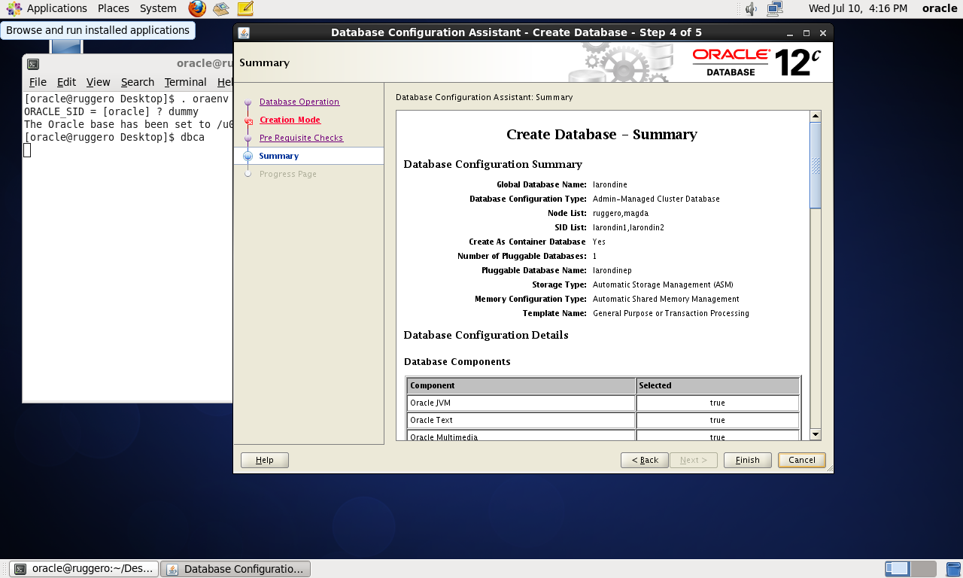Open the network connection icon
This screenshot has width=963, height=578.
tap(774, 9)
